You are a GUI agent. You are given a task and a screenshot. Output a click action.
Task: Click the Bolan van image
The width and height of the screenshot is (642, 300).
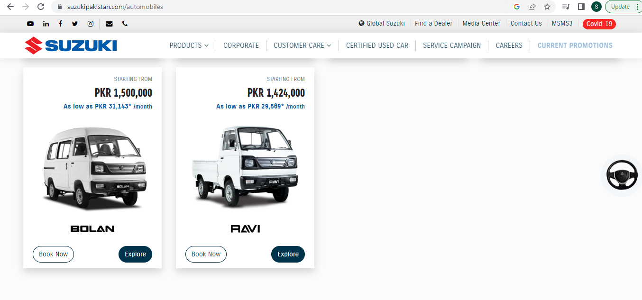pos(94,169)
